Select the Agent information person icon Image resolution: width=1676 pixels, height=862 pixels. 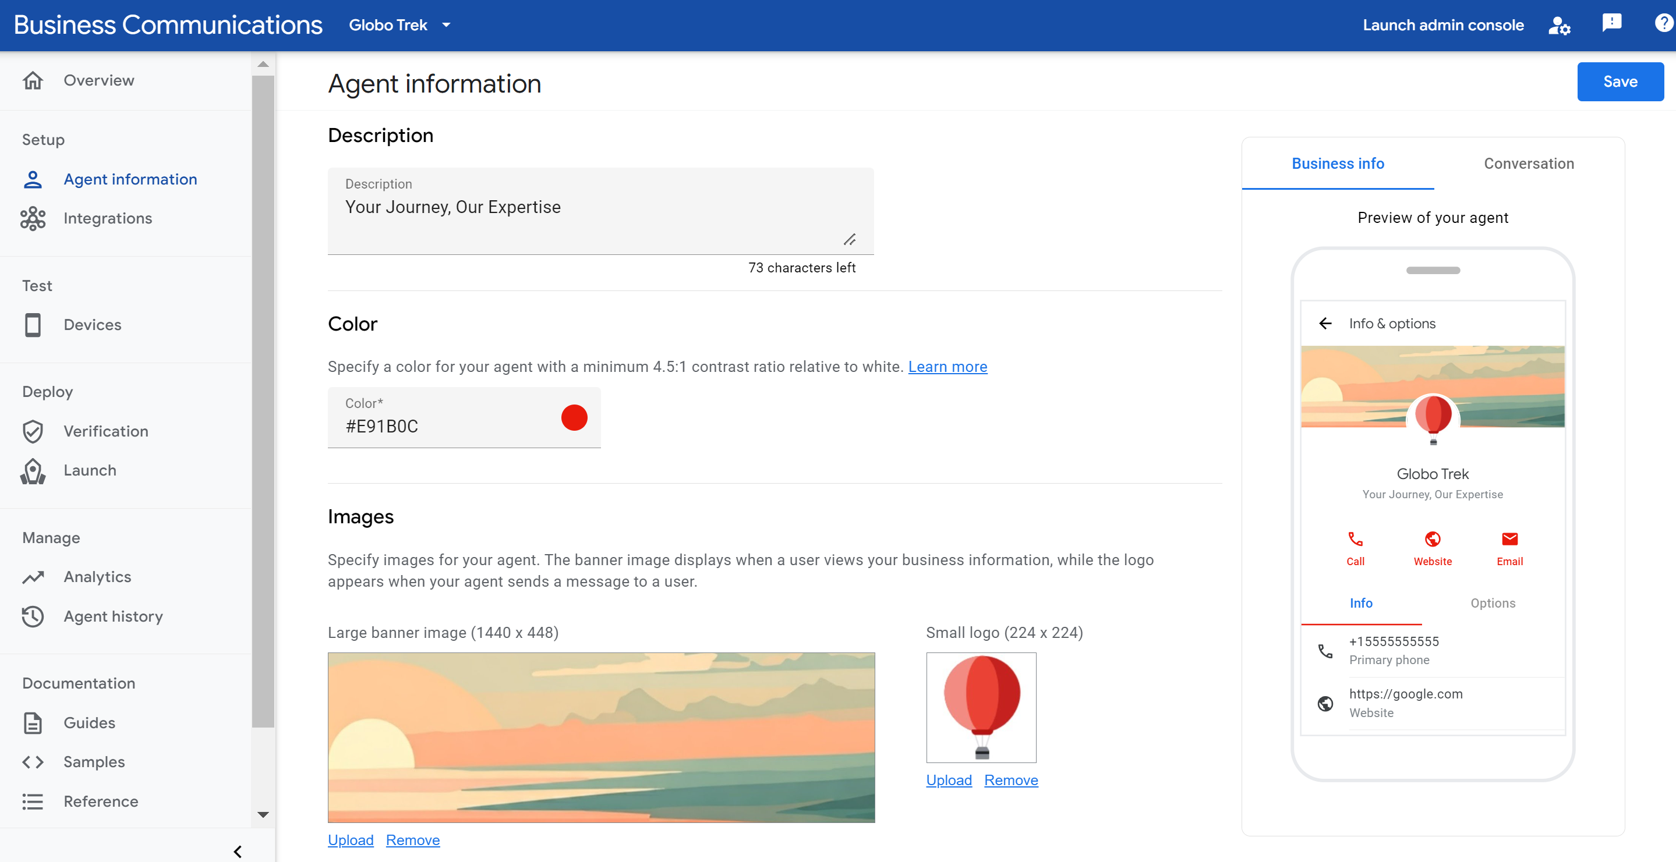coord(33,178)
